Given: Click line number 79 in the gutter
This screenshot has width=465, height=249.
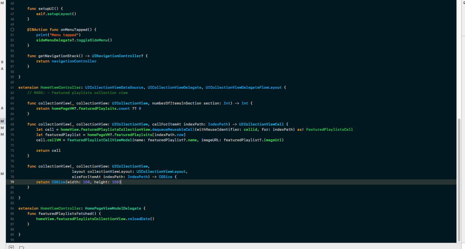Looking at the screenshot, I should (x=12, y=182).
